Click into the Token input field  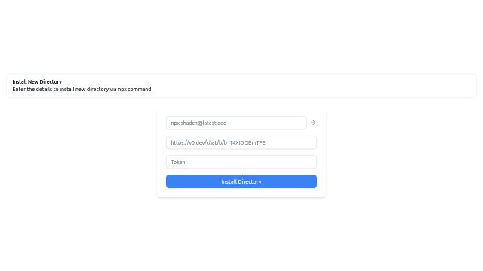coord(241,162)
